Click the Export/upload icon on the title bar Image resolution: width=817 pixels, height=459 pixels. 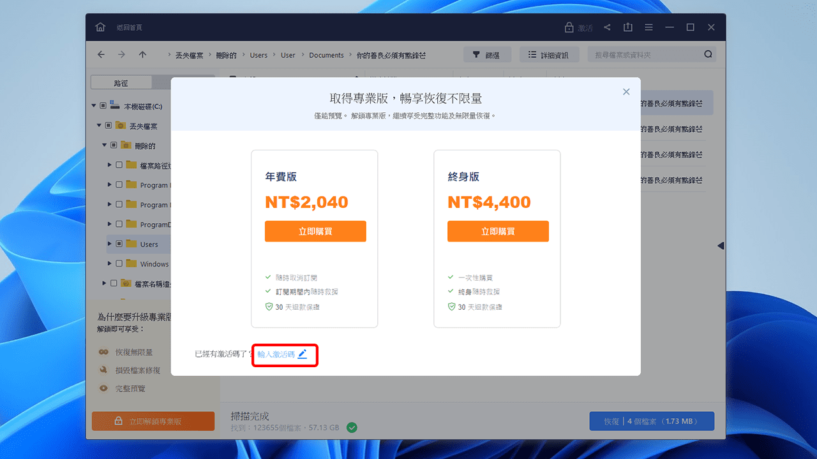pyautogui.click(x=627, y=27)
